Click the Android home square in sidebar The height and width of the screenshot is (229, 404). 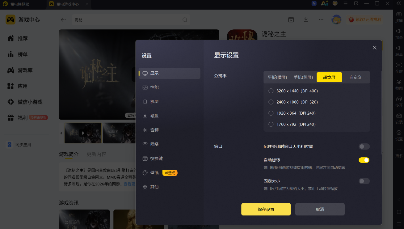[x=399, y=212]
